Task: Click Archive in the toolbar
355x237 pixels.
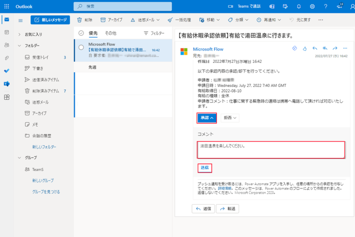Action: (111, 20)
